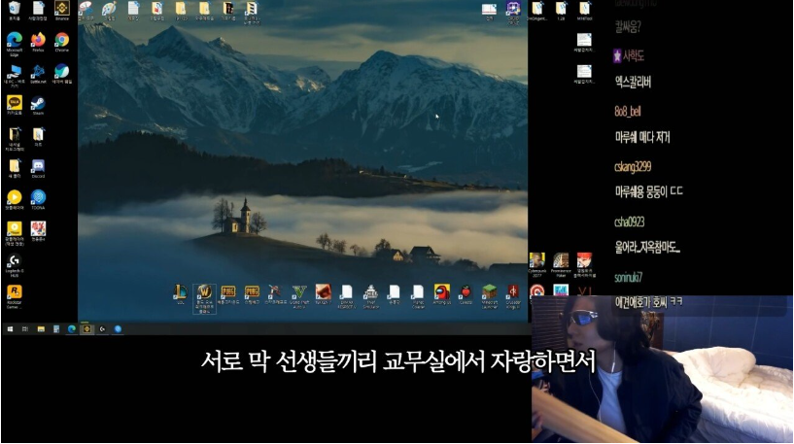Open the Windows Start menu
The height and width of the screenshot is (444, 794).
point(10,329)
